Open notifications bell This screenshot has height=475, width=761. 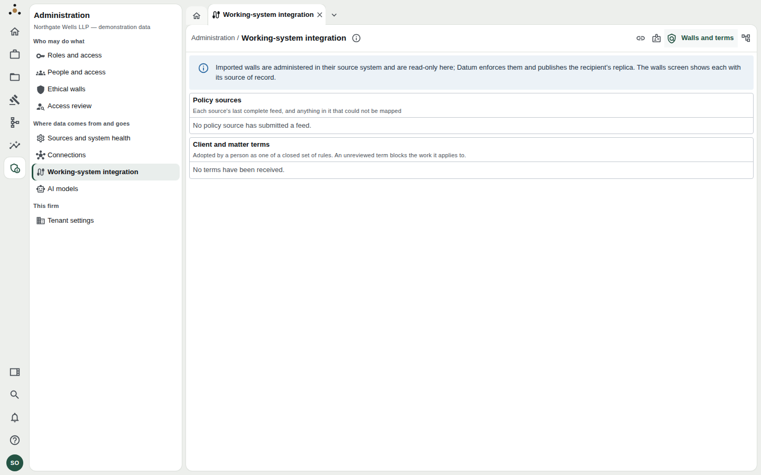pyautogui.click(x=15, y=417)
